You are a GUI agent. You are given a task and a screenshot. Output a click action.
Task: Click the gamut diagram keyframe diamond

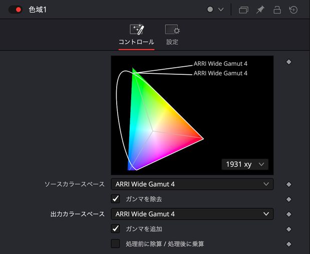pyautogui.click(x=288, y=62)
